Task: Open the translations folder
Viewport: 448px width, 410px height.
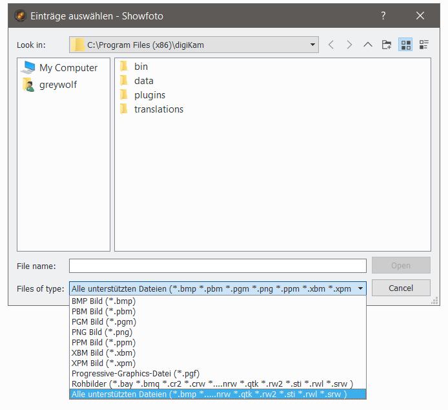Action: click(x=158, y=109)
